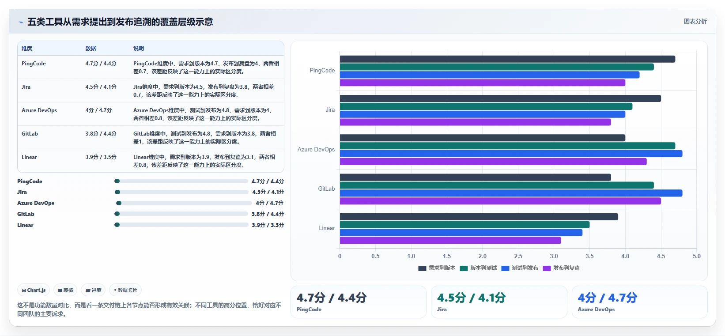
Task: Click Jira purple 发布到复盘 bar in chart
Action: [x=476, y=122]
